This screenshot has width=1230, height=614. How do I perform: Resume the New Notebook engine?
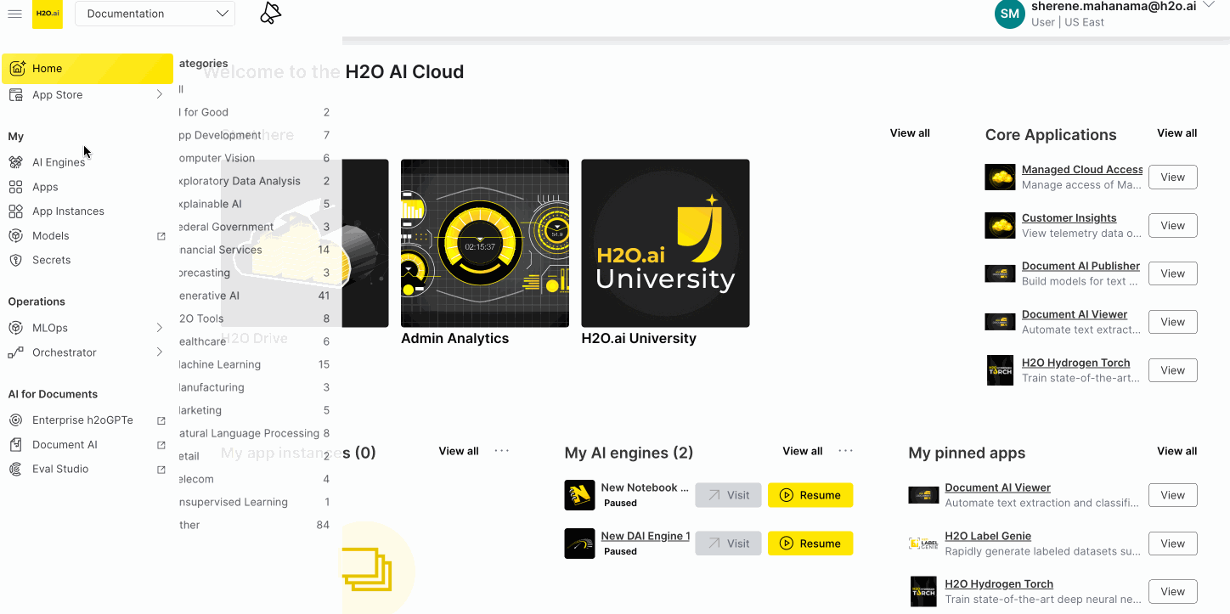tap(810, 495)
